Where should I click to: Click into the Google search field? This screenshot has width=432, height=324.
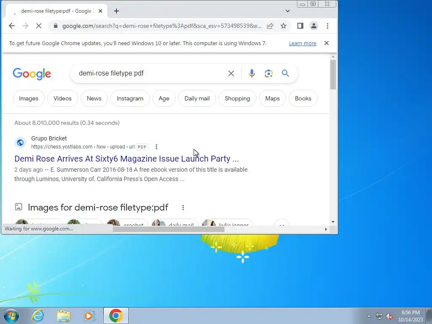click(150, 73)
